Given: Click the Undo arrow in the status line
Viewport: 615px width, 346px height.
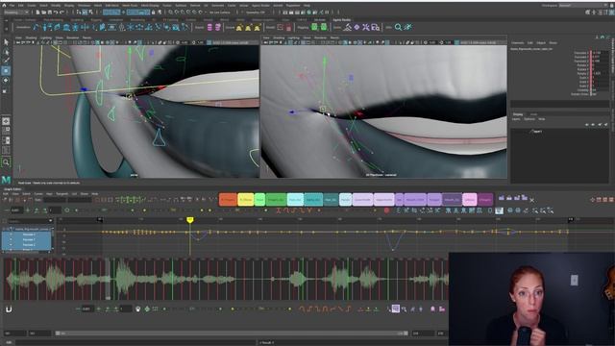Looking at the screenshot, I should (56, 12).
